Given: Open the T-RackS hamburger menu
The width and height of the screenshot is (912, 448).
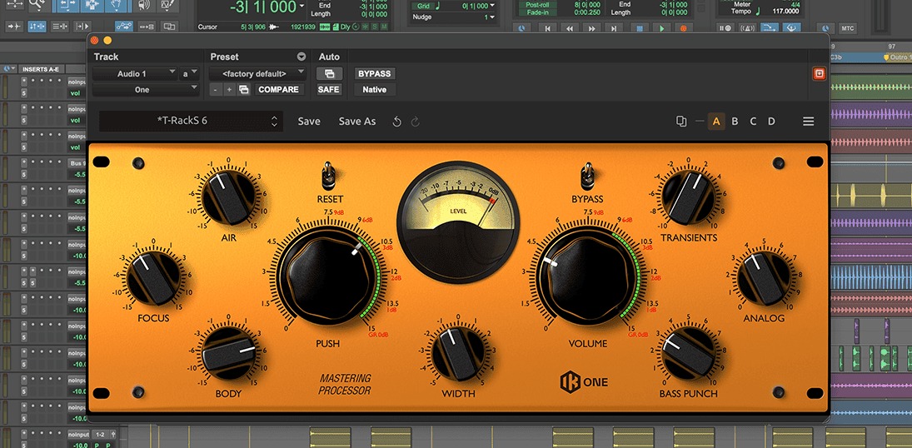Looking at the screenshot, I should tap(809, 122).
